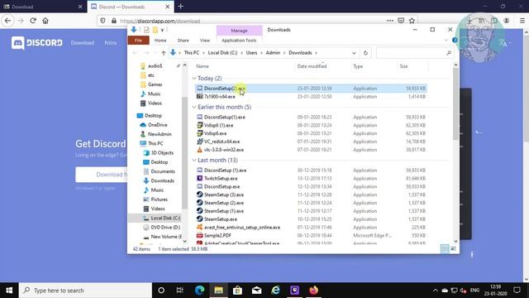Screen dimensions: 529x298
Task: Select SteamSetup.exe file name
Action: pyautogui.click(x=221, y=219)
